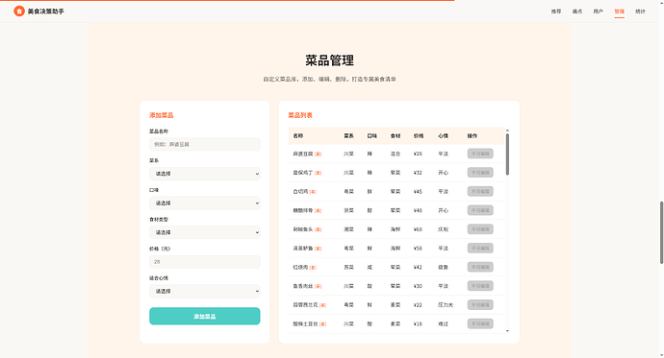Click 不可编辑 button in 红烧肉 row
This screenshot has height=358, width=664.
tap(480, 267)
